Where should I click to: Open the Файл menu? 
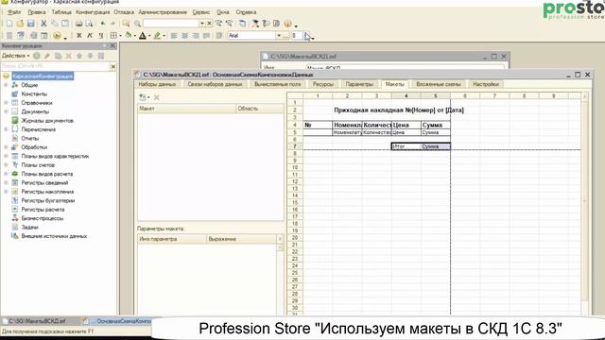(15, 12)
